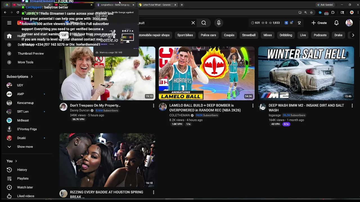Open the D'Vontay Friga subscription channel
The image size is (360, 202).
27,129
